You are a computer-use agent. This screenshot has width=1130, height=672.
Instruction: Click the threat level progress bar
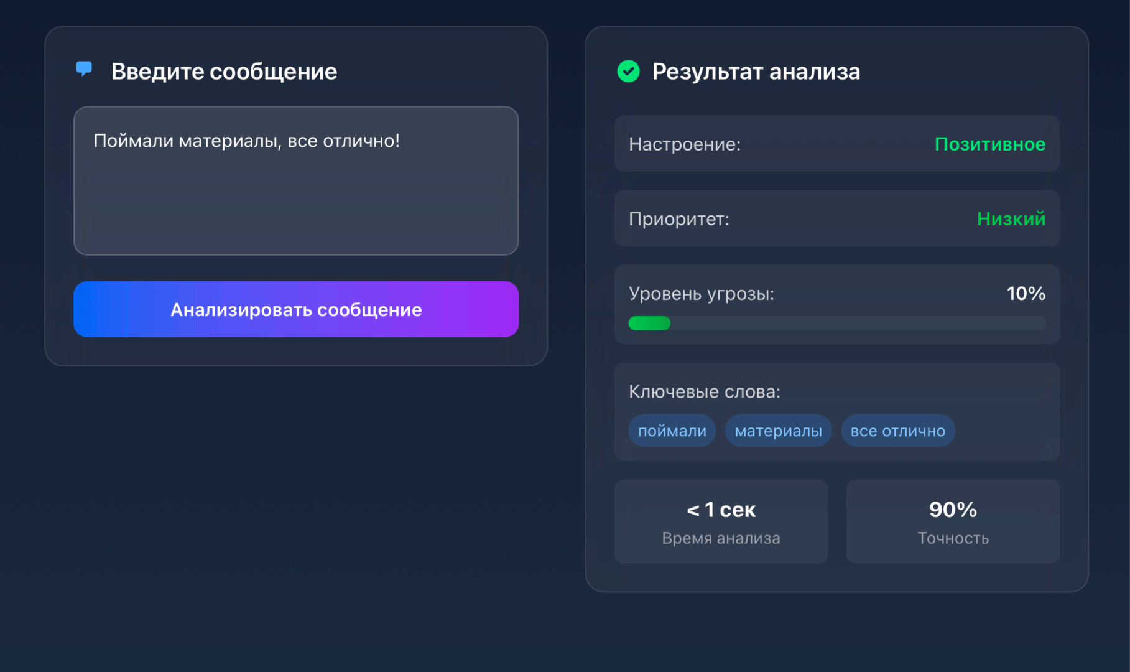click(x=836, y=323)
